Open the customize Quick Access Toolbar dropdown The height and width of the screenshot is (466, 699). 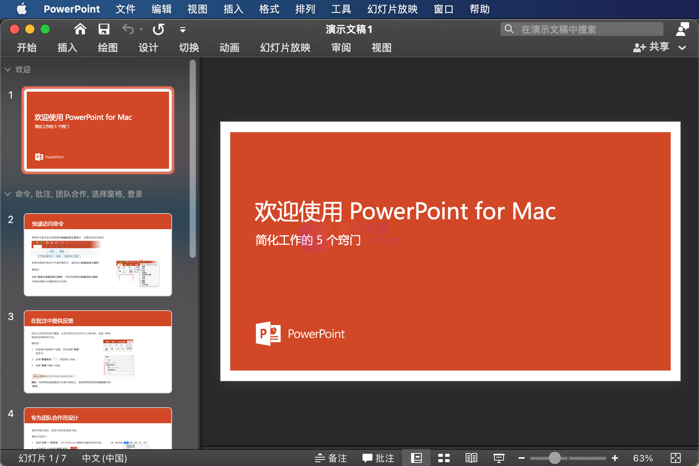click(183, 29)
